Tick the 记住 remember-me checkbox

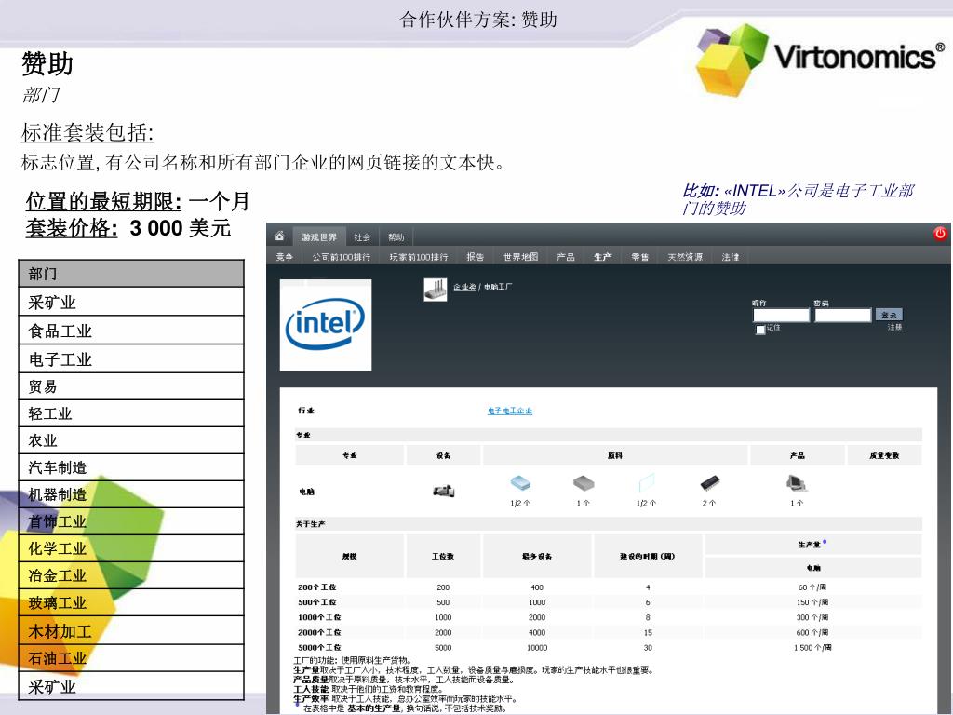[x=759, y=330]
